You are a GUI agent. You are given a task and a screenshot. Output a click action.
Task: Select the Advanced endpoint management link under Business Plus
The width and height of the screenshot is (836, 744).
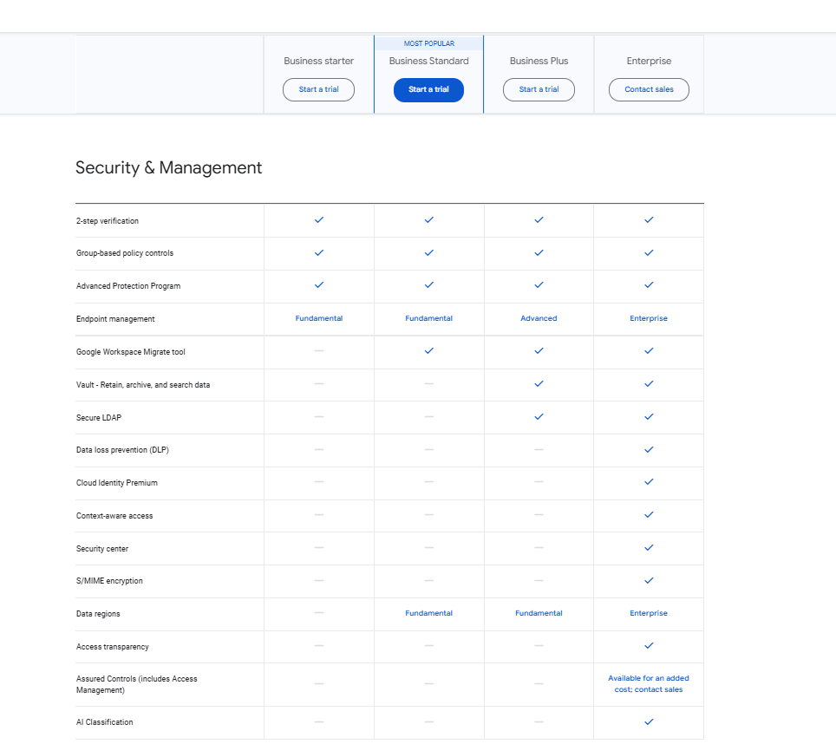tap(539, 318)
